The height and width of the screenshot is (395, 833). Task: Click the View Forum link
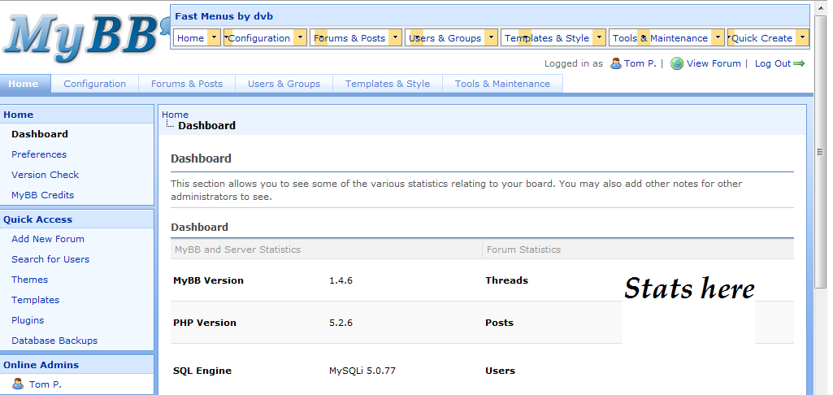click(x=714, y=63)
